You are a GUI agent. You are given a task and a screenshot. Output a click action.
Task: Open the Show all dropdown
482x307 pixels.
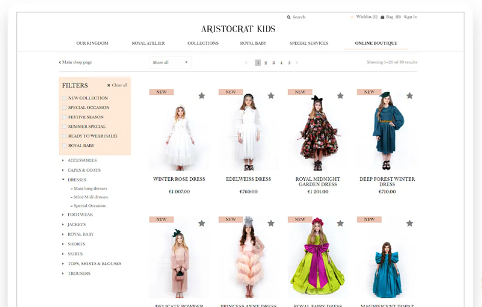[x=170, y=63]
